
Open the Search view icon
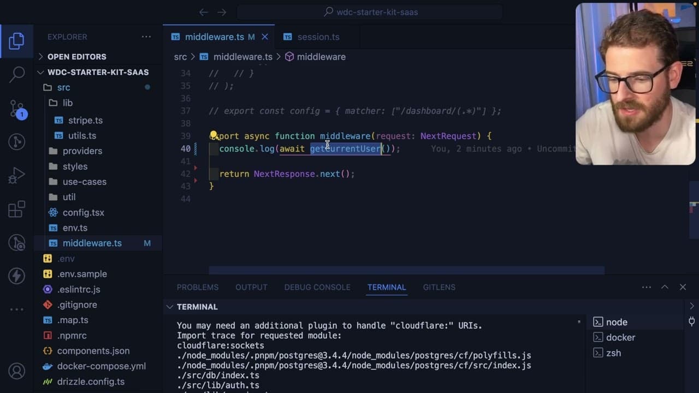click(16, 74)
